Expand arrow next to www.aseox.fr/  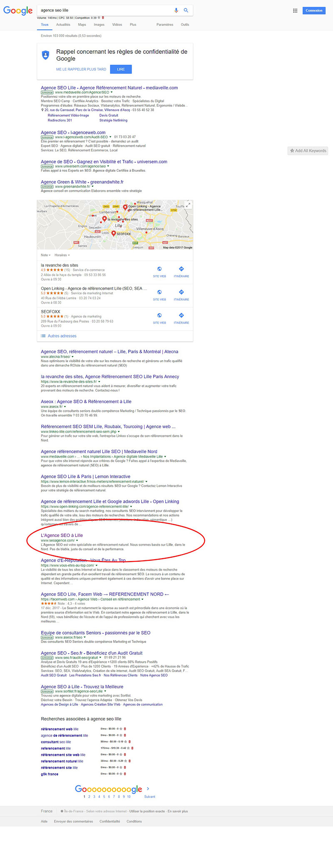[x=65, y=407]
